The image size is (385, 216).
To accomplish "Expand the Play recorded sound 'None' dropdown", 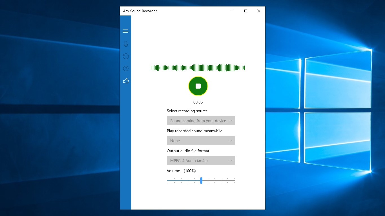I will pyautogui.click(x=201, y=141).
